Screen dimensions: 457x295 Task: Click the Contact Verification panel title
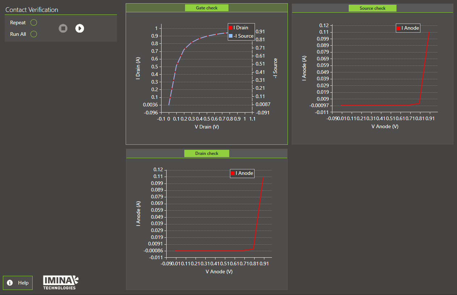(32, 10)
